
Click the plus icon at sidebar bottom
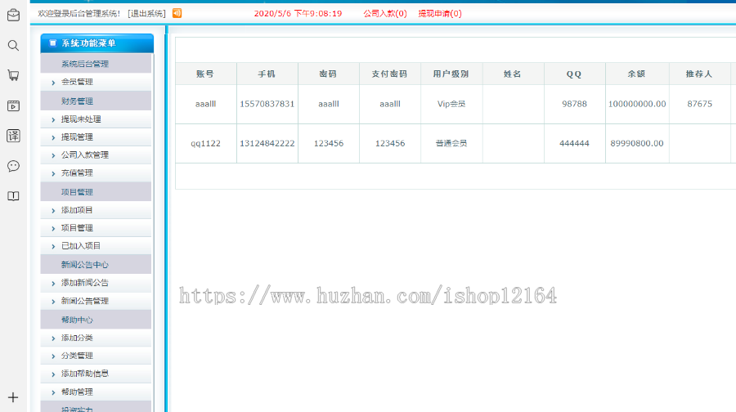pos(13,397)
